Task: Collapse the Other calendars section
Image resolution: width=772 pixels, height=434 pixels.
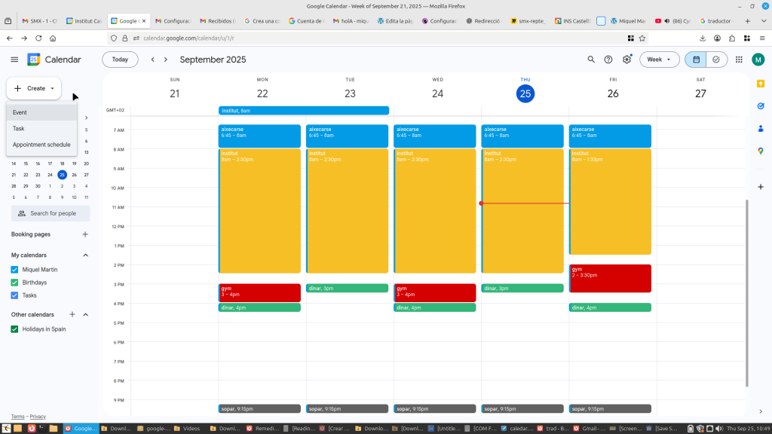Action: click(85, 314)
